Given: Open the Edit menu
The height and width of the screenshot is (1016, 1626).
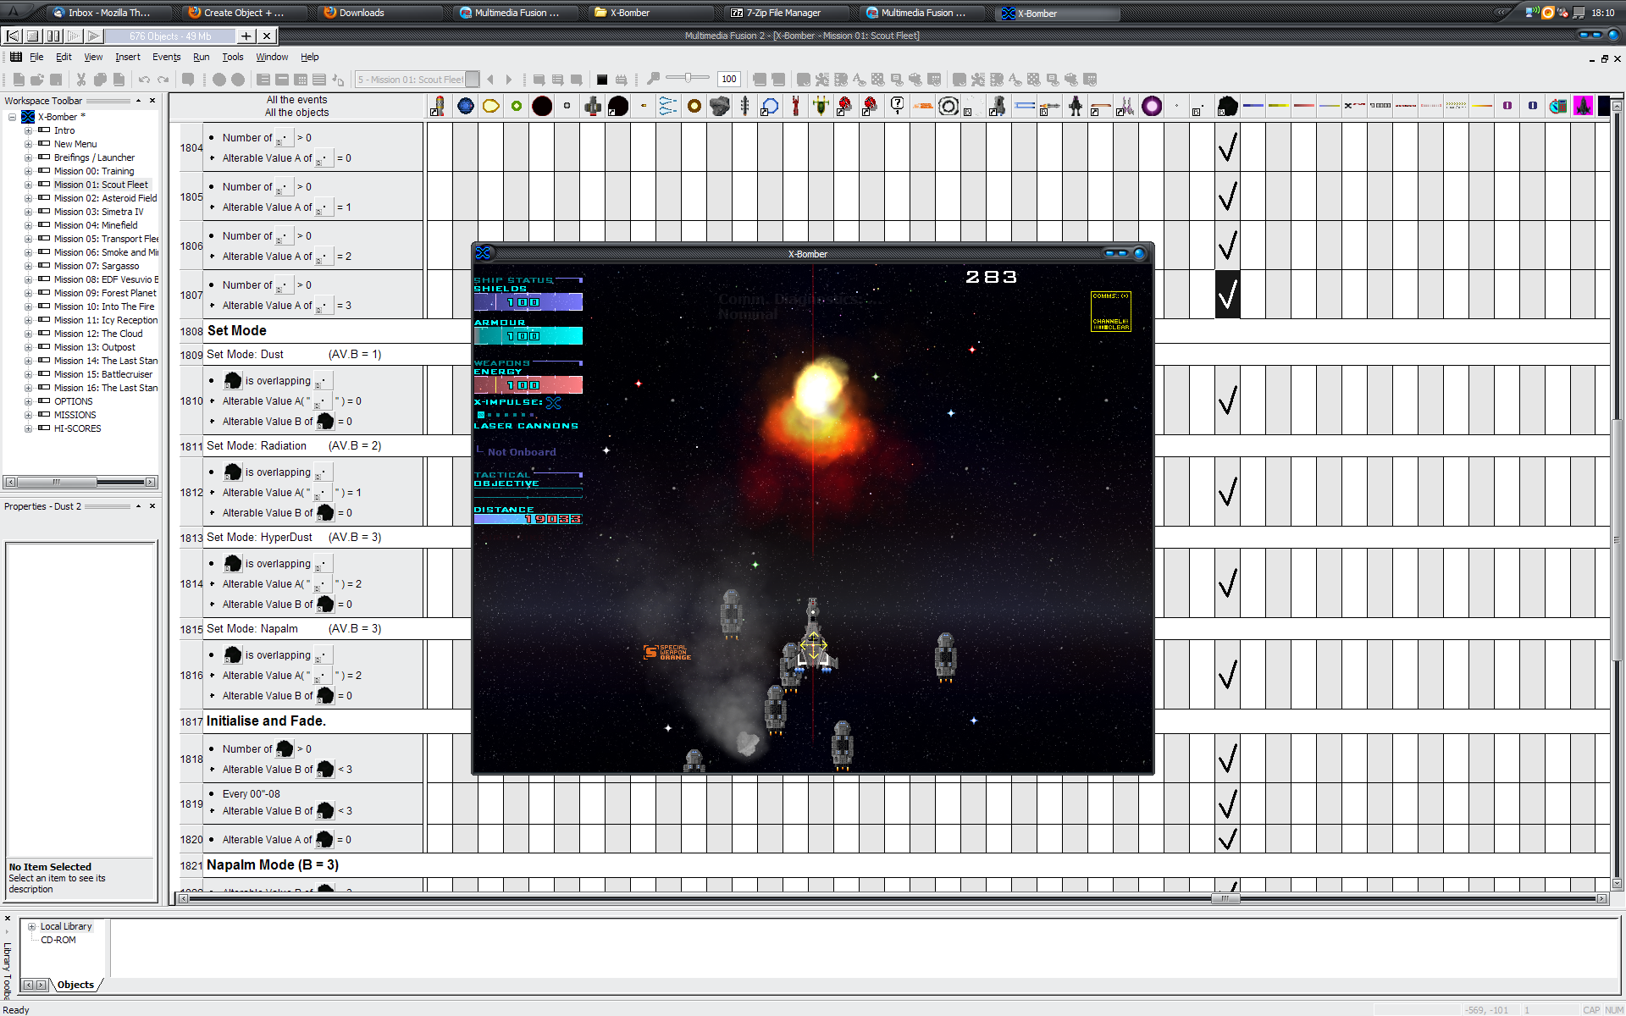Looking at the screenshot, I should pyautogui.click(x=64, y=57).
